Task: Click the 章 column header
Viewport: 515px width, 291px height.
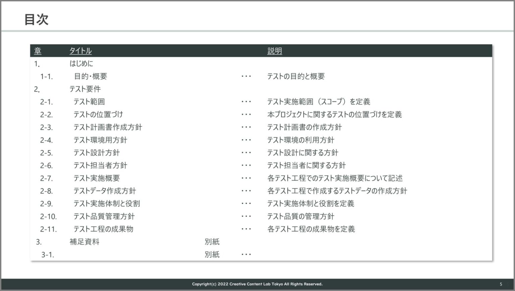Action: (x=38, y=51)
